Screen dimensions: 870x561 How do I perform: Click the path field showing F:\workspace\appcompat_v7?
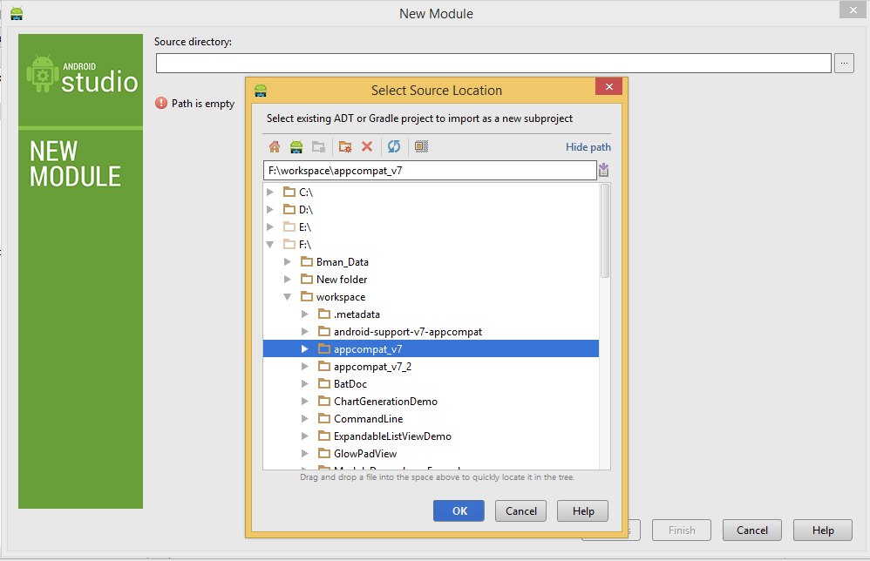(x=430, y=170)
